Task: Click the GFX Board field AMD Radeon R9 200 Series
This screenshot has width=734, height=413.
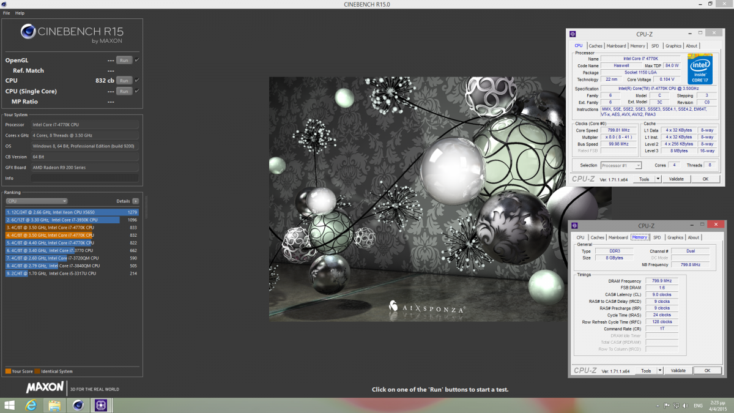Action: pos(85,168)
